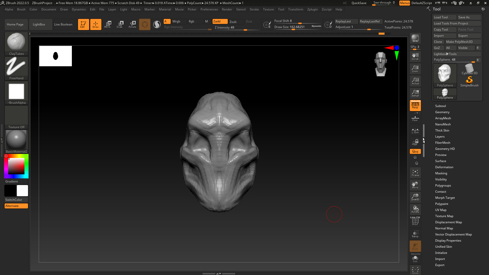Click the LightBox button
Screen dimensions: 489x275
pyautogui.click(x=39, y=24)
